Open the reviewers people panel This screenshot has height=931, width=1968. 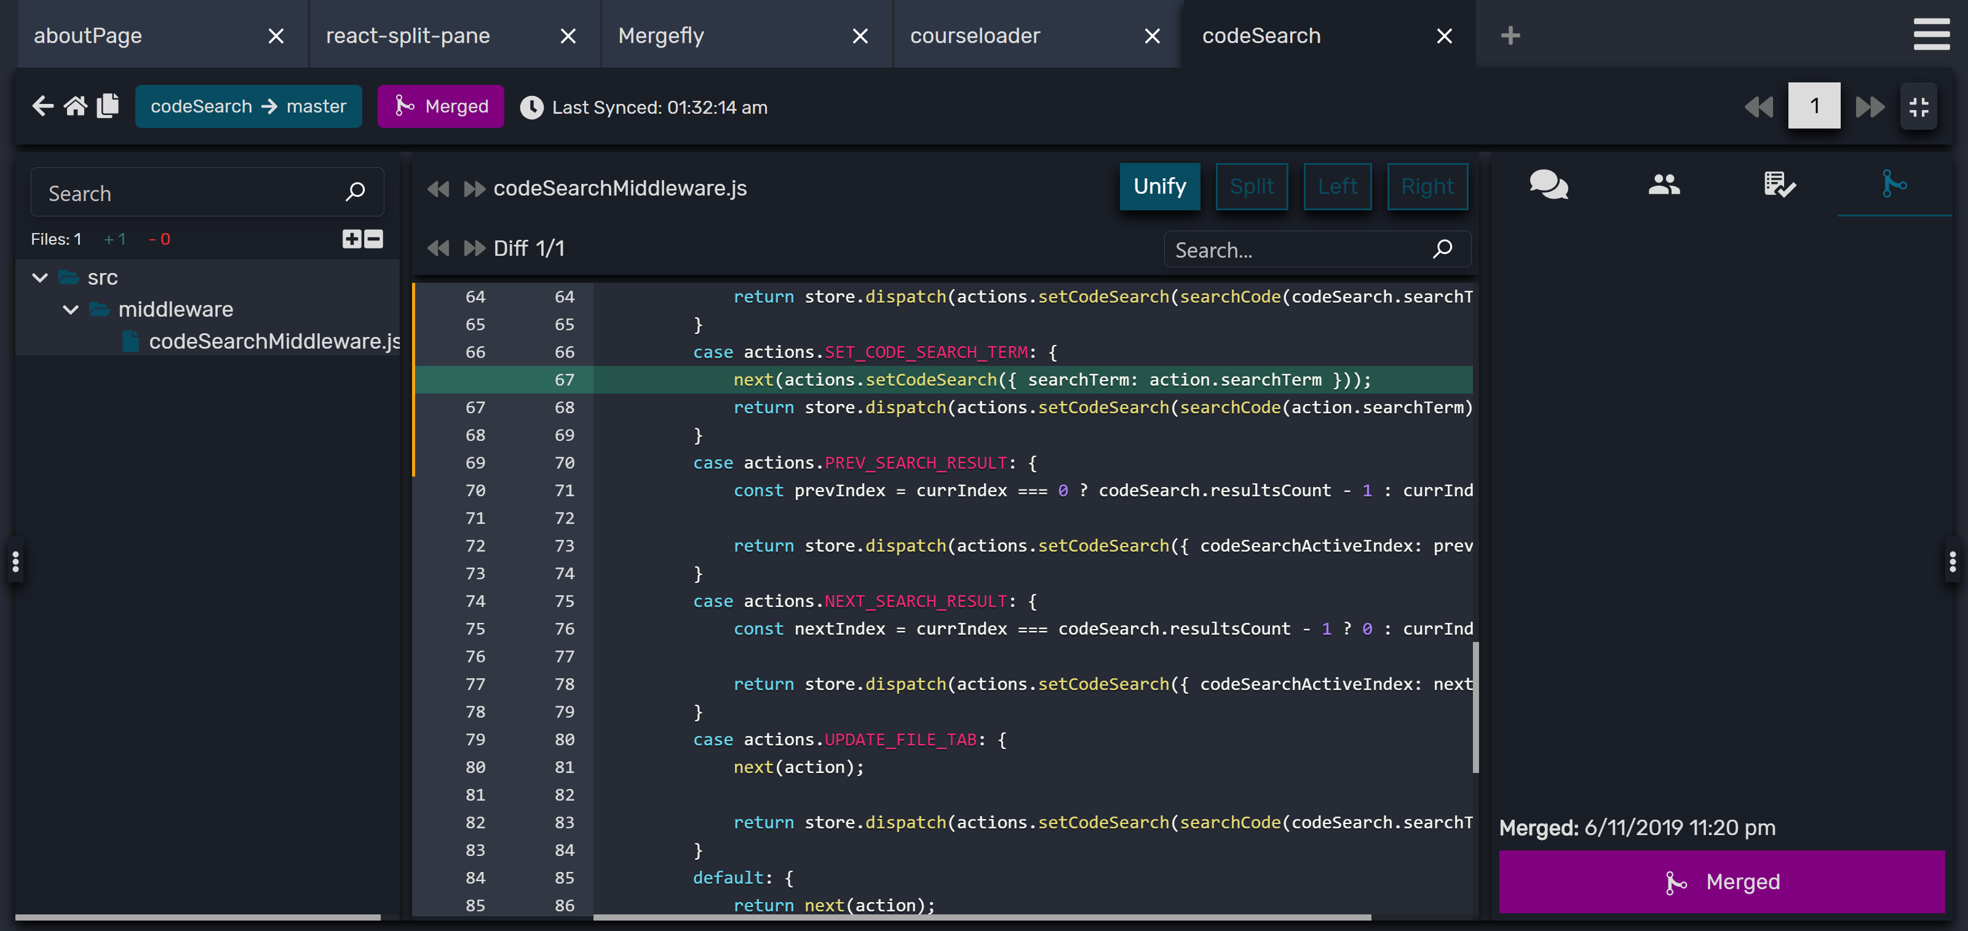pos(1664,184)
